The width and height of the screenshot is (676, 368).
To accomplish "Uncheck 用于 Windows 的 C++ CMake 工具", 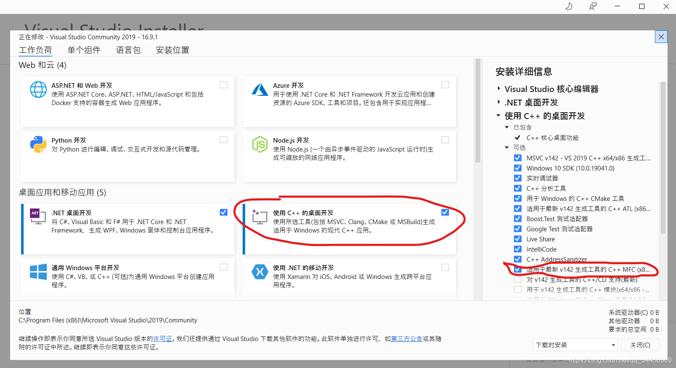I will tap(518, 198).
